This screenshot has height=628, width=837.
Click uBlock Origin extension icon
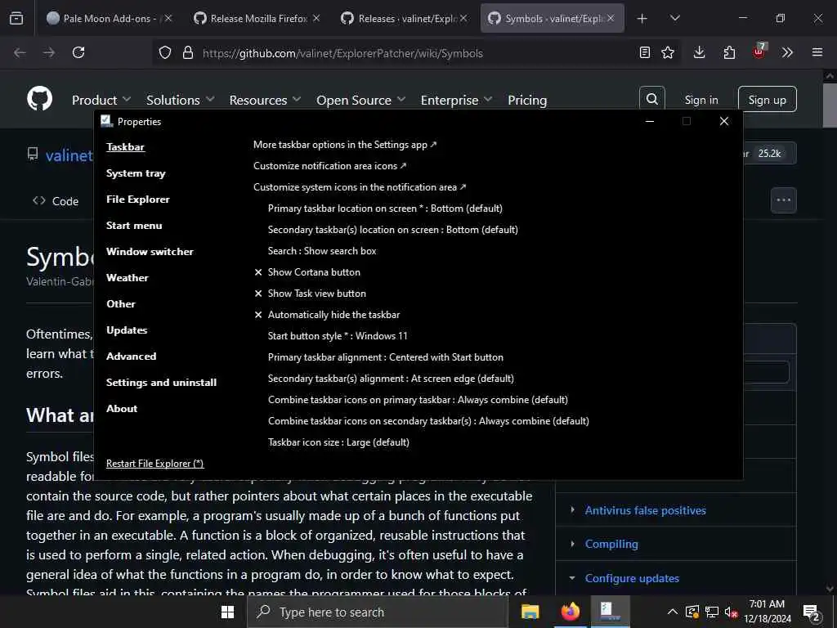coord(759,52)
